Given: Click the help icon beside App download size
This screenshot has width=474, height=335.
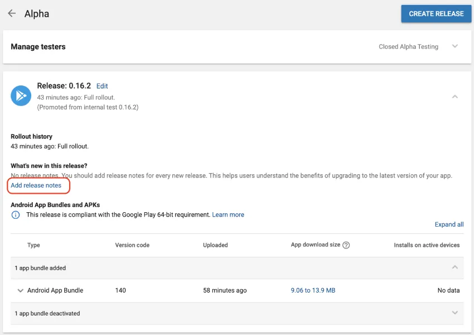Looking at the screenshot, I should (346, 245).
